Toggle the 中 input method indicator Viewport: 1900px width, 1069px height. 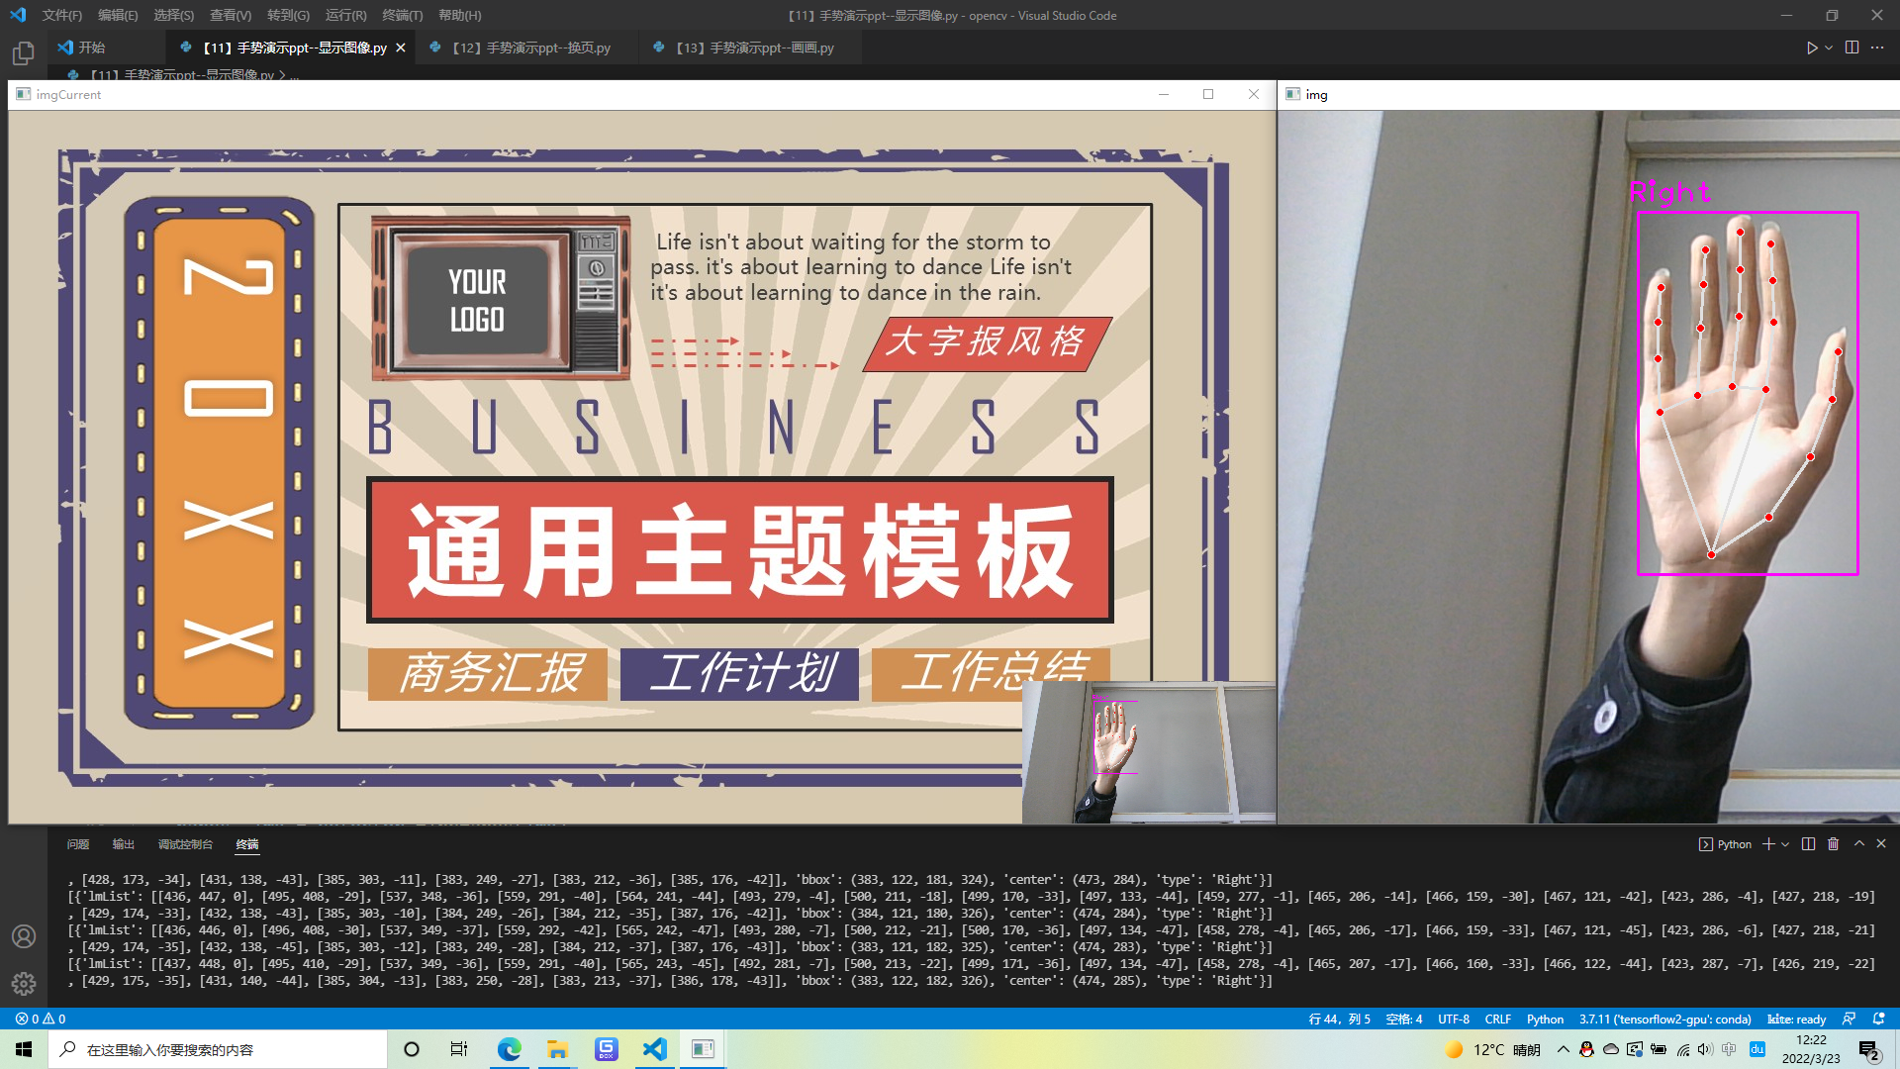click(x=1729, y=1049)
